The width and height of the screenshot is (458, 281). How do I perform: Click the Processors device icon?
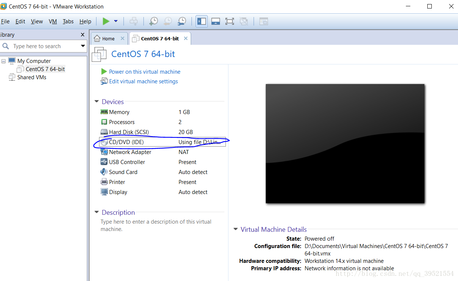[104, 122]
